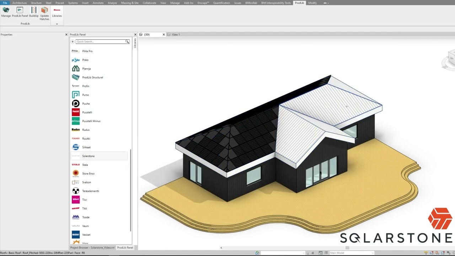Image resolution: width=455 pixels, height=256 pixels.
Task: Run the Update Hatches tool
Action: click(x=44, y=14)
